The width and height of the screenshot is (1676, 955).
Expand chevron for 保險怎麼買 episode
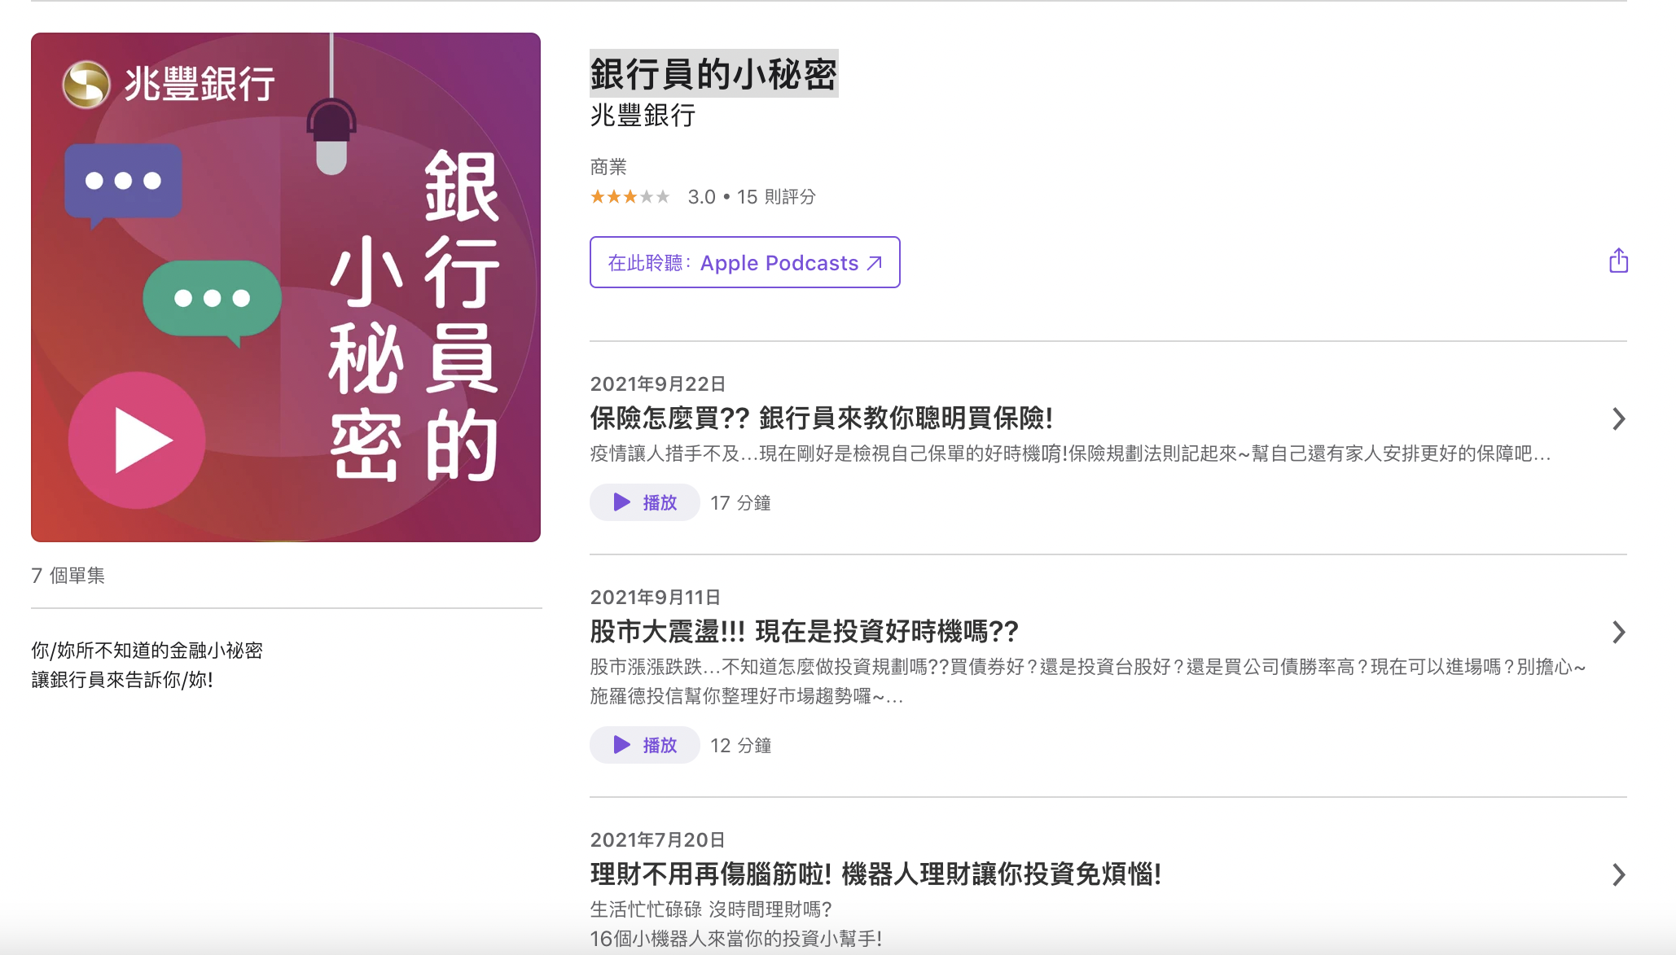click(x=1618, y=419)
